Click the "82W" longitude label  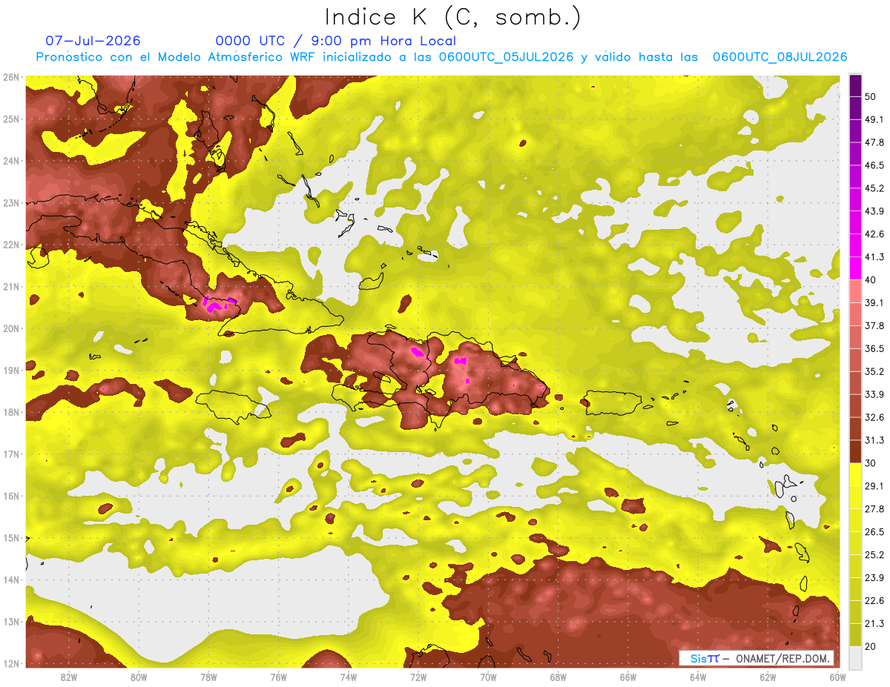click(69, 677)
